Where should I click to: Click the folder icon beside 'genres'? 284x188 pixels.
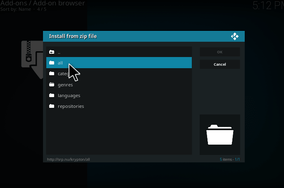[x=52, y=84]
